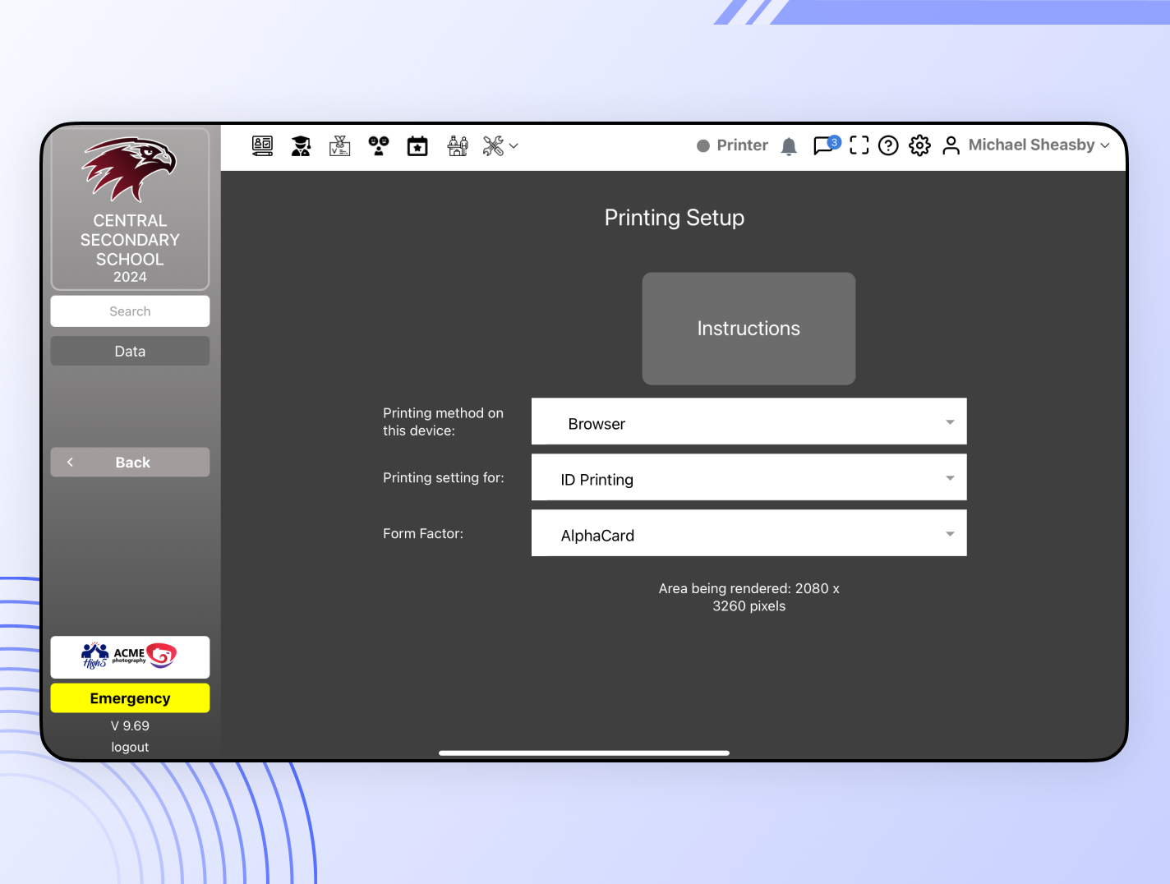Image resolution: width=1170 pixels, height=884 pixels.
Task: Open application settings gear
Action: point(919,145)
